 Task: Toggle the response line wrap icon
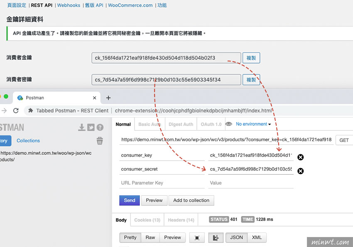coord(216,238)
